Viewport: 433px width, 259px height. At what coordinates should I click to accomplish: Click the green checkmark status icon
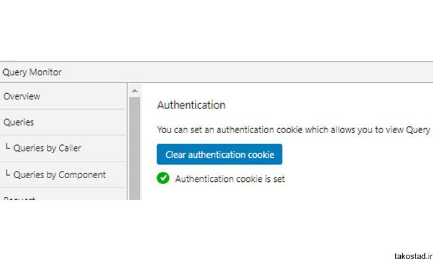pyautogui.click(x=163, y=178)
